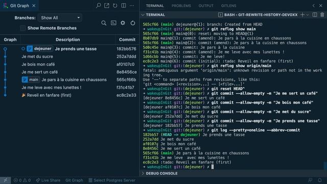The width and height of the screenshot is (327, 184).
Task: Open errors and warnings status indicator
Action: [22, 180]
